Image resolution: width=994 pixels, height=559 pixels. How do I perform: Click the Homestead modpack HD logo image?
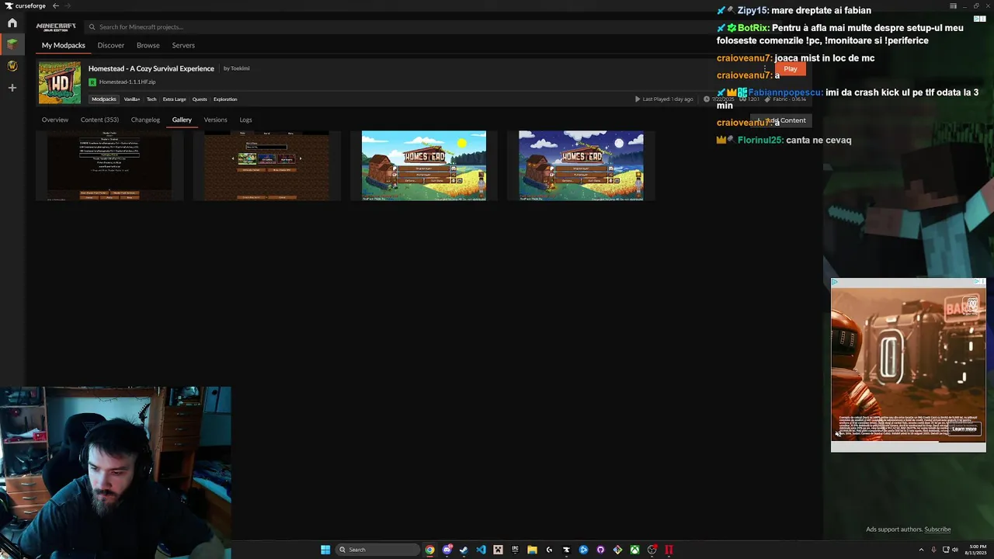point(60,82)
